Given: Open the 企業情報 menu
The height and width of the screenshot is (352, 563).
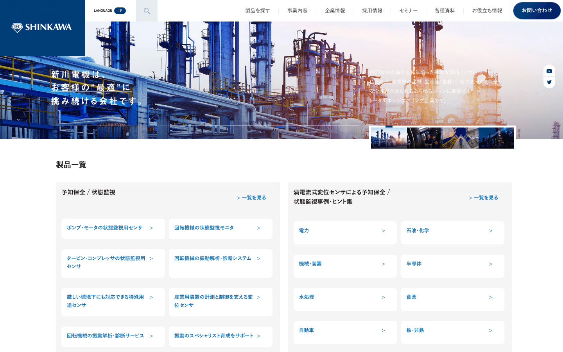Looking at the screenshot, I should click(335, 11).
